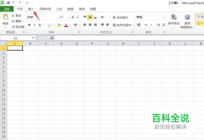Click the Save icon in quick access toolbar
Image resolution: width=204 pixels, height=140 pixels.
pyautogui.click(x=8, y=2)
